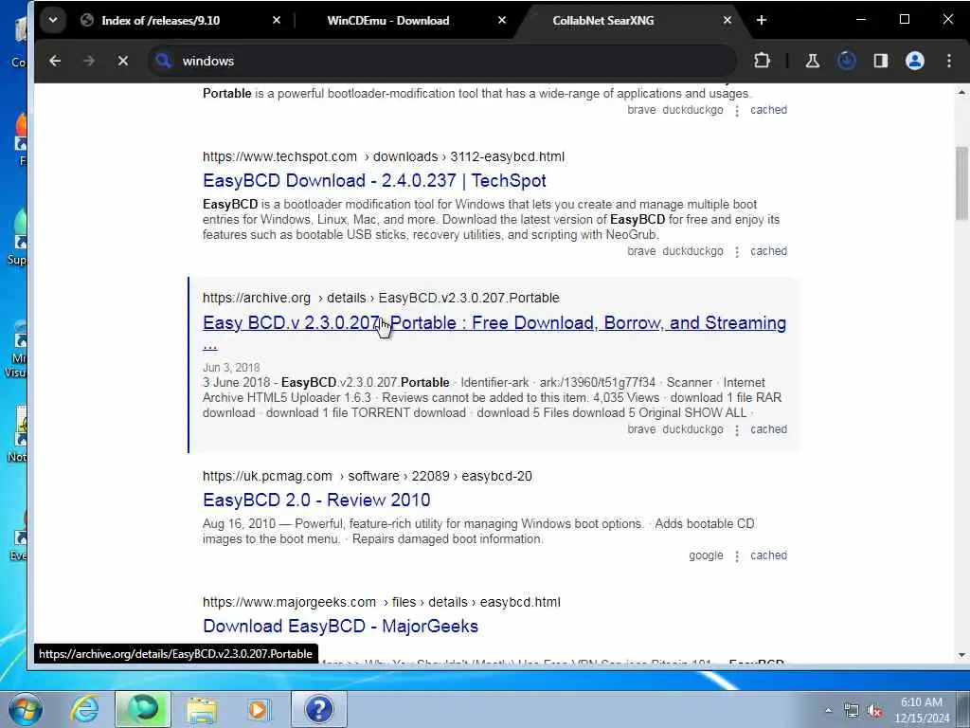This screenshot has height=728, width=970.
Task: Open the three-dot options of TechSpot result
Action: click(x=737, y=252)
